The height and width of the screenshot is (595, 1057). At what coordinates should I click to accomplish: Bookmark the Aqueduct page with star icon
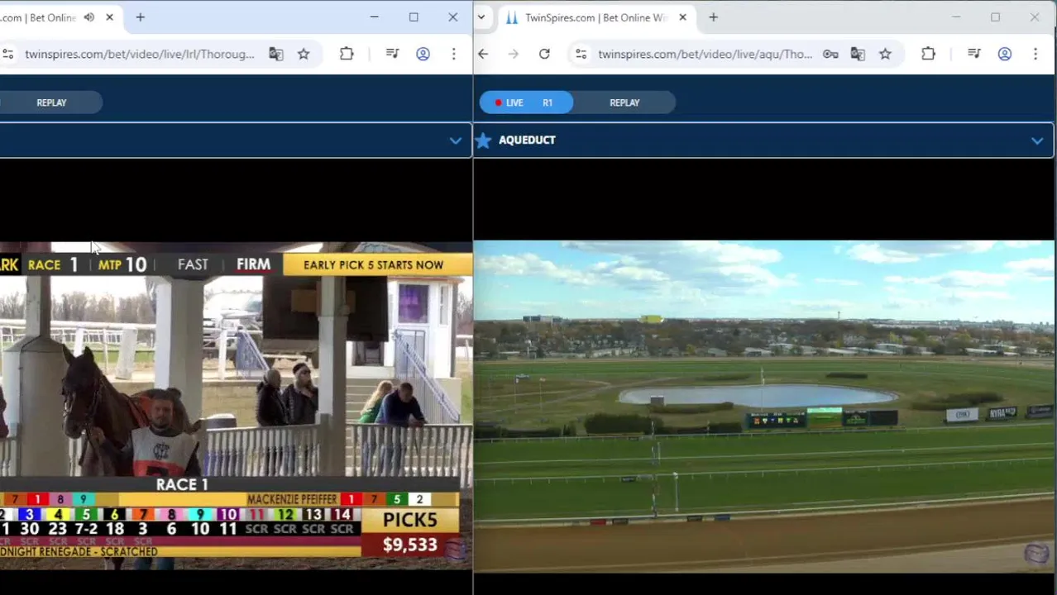885,54
